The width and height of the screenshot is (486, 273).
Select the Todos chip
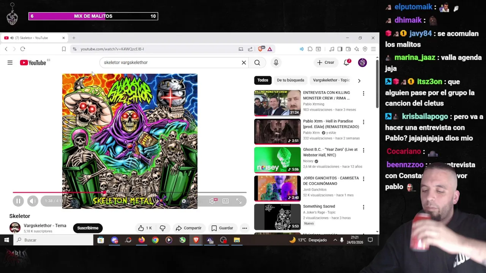263,80
